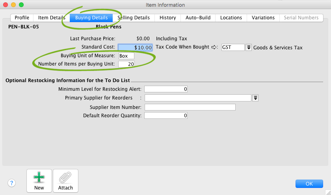
Task: Edit the Number of Items per Buying Unit
Action: tap(126, 64)
